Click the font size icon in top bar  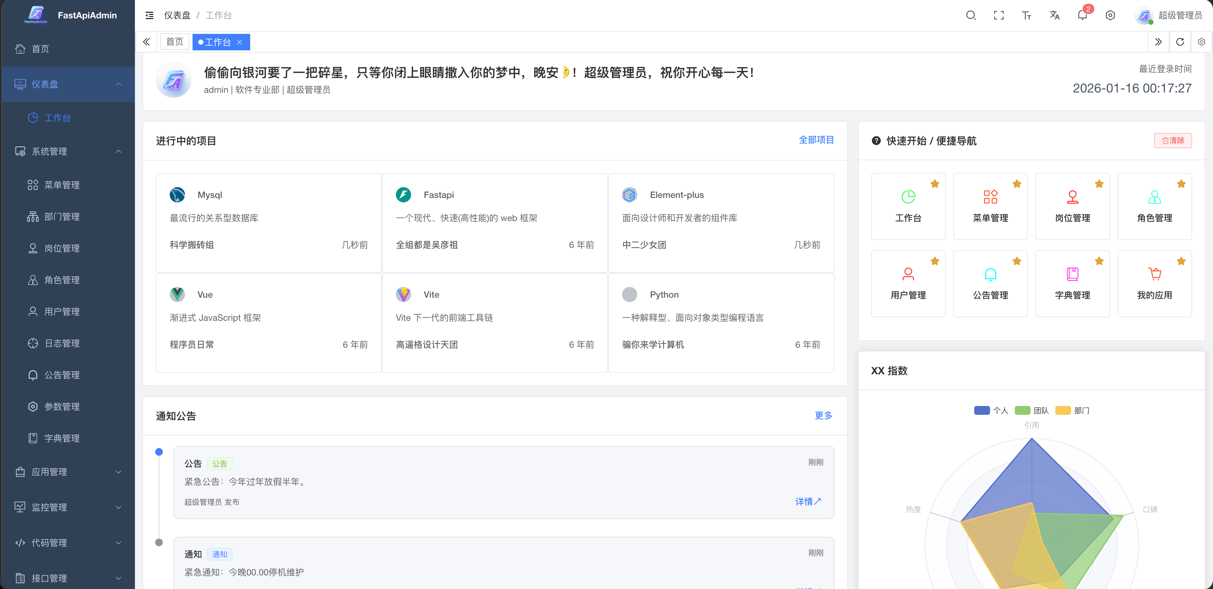tap(1026, 15)
